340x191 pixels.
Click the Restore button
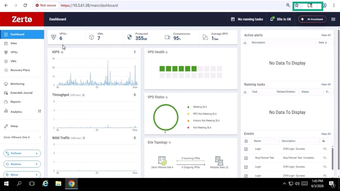22,164
